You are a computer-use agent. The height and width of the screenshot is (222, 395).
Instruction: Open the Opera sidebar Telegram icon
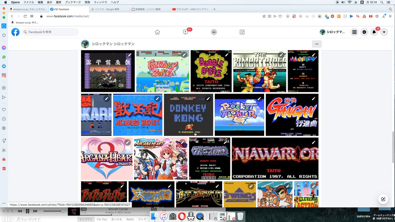pyautogui.click(x=4, y=66)
